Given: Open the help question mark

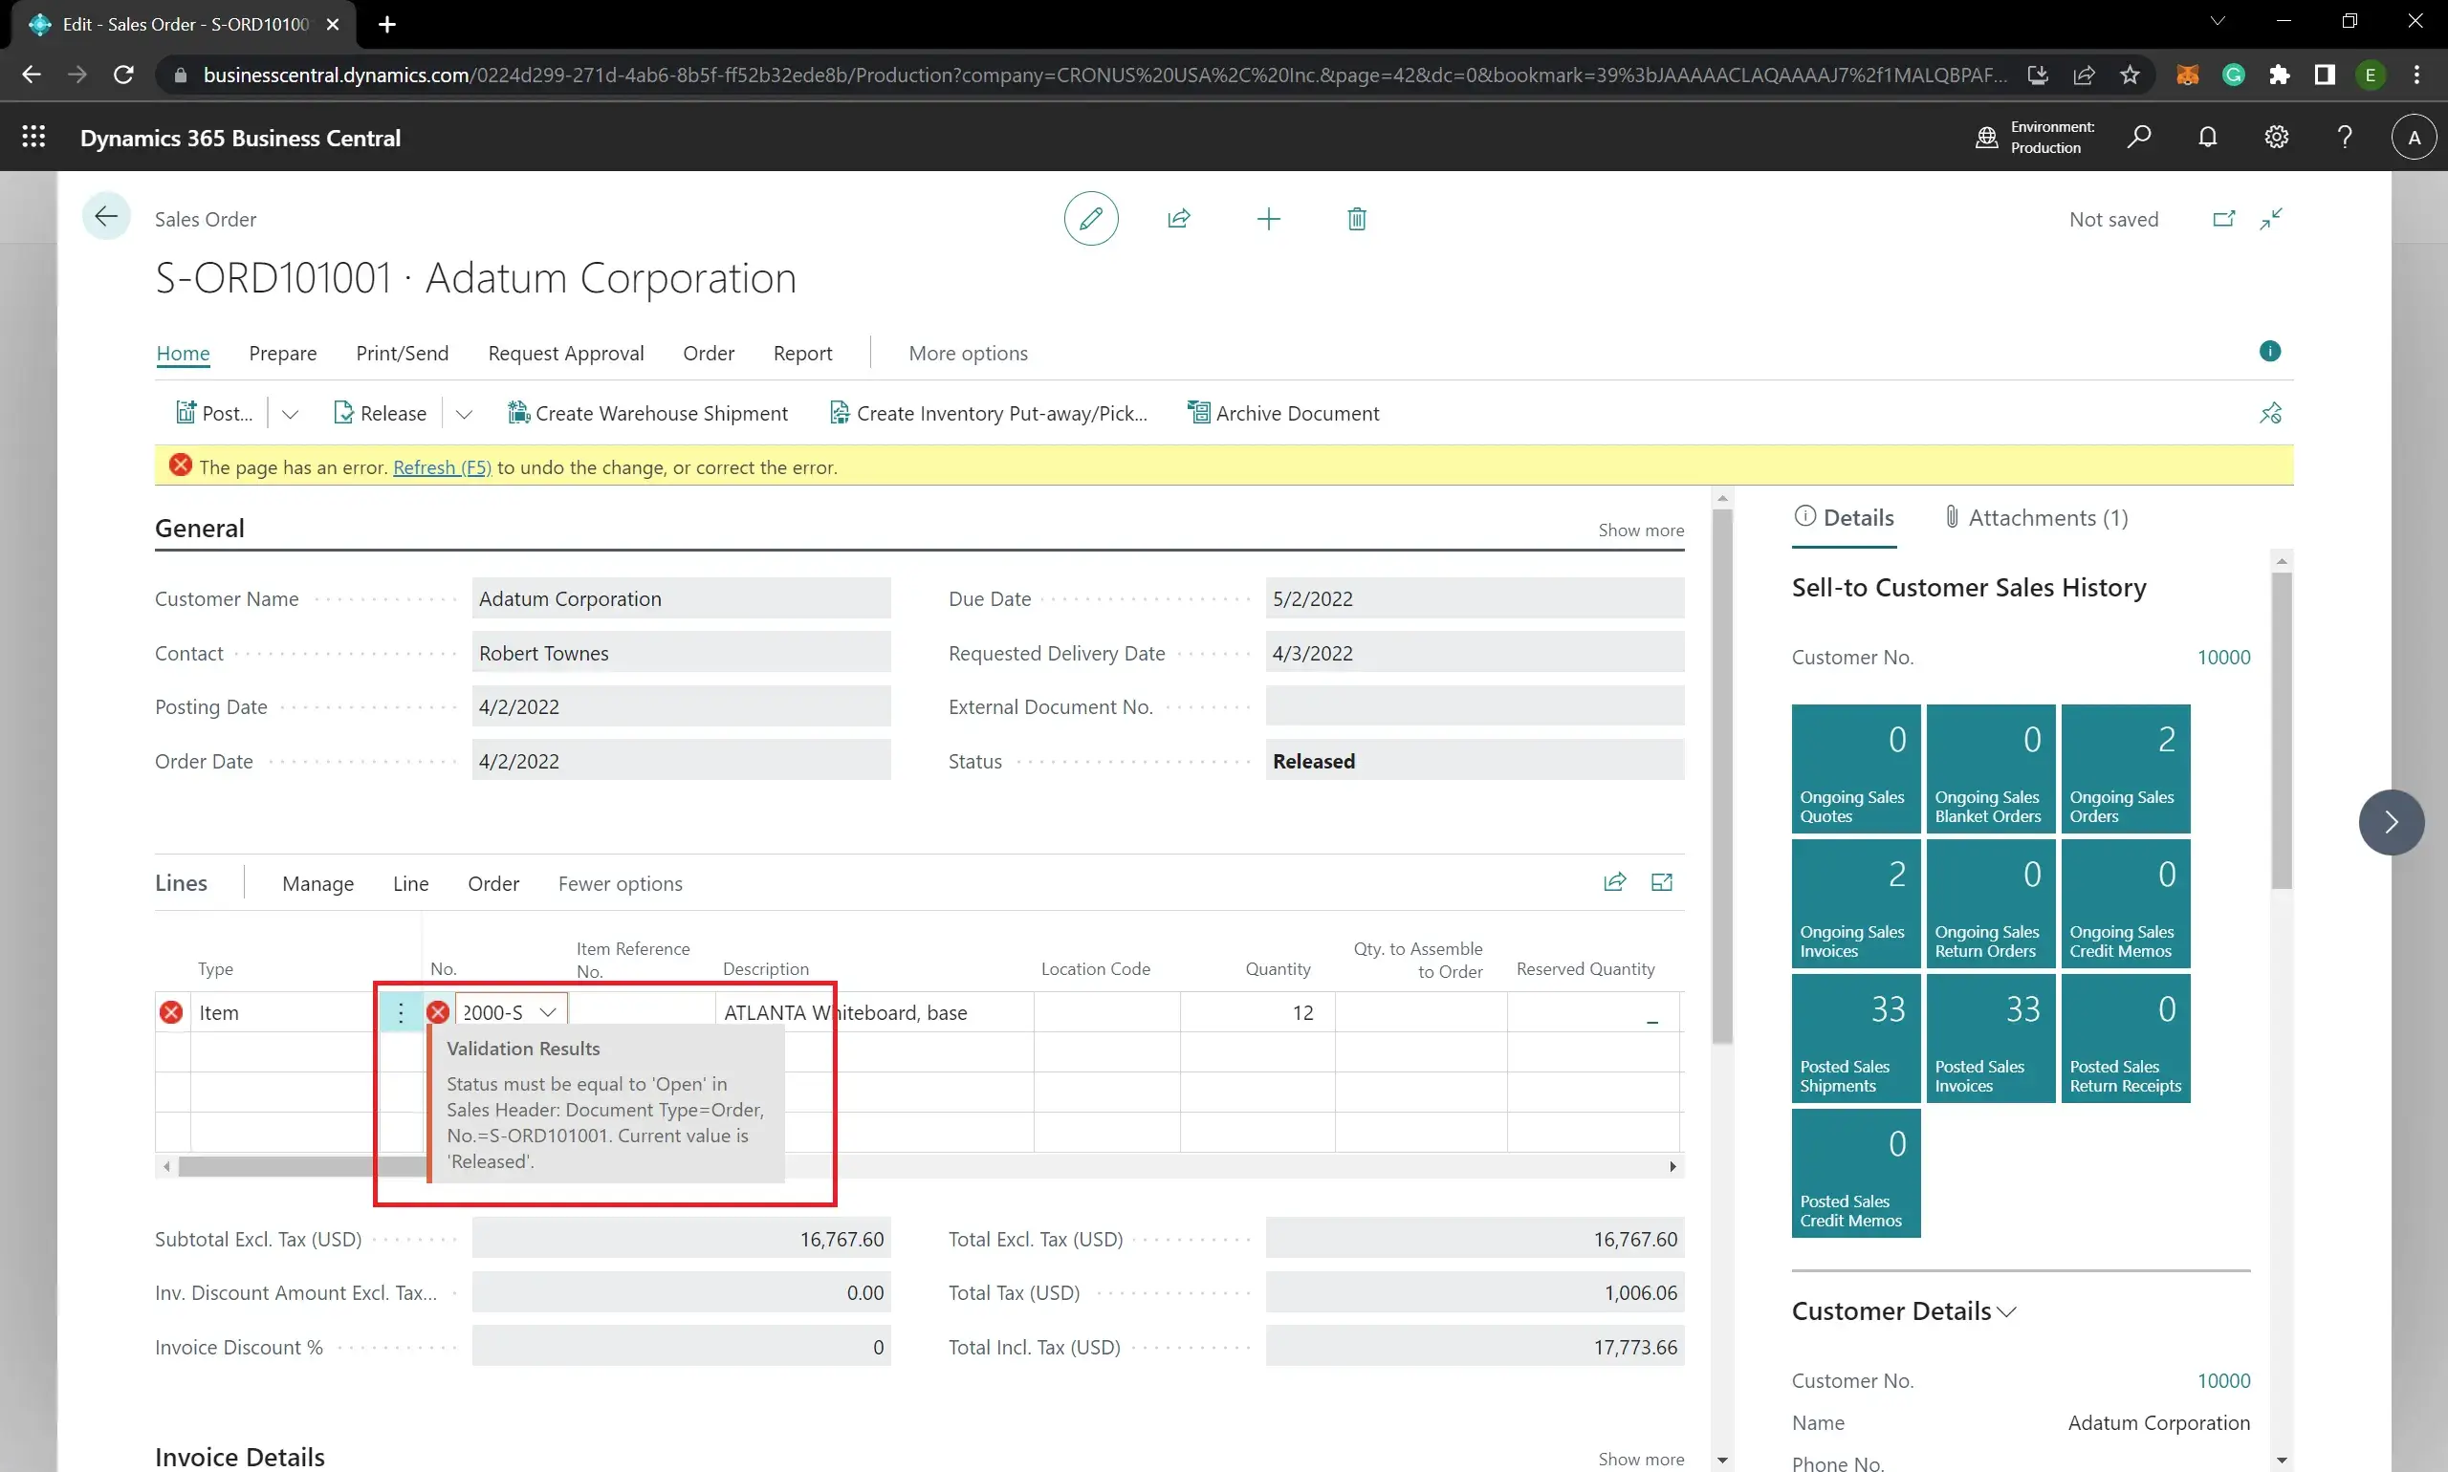Looking at the screenshot, I should coord(2344,137).
